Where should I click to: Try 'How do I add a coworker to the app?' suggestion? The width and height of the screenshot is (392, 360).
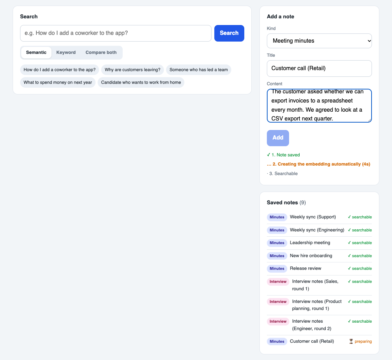click(60, 70)
